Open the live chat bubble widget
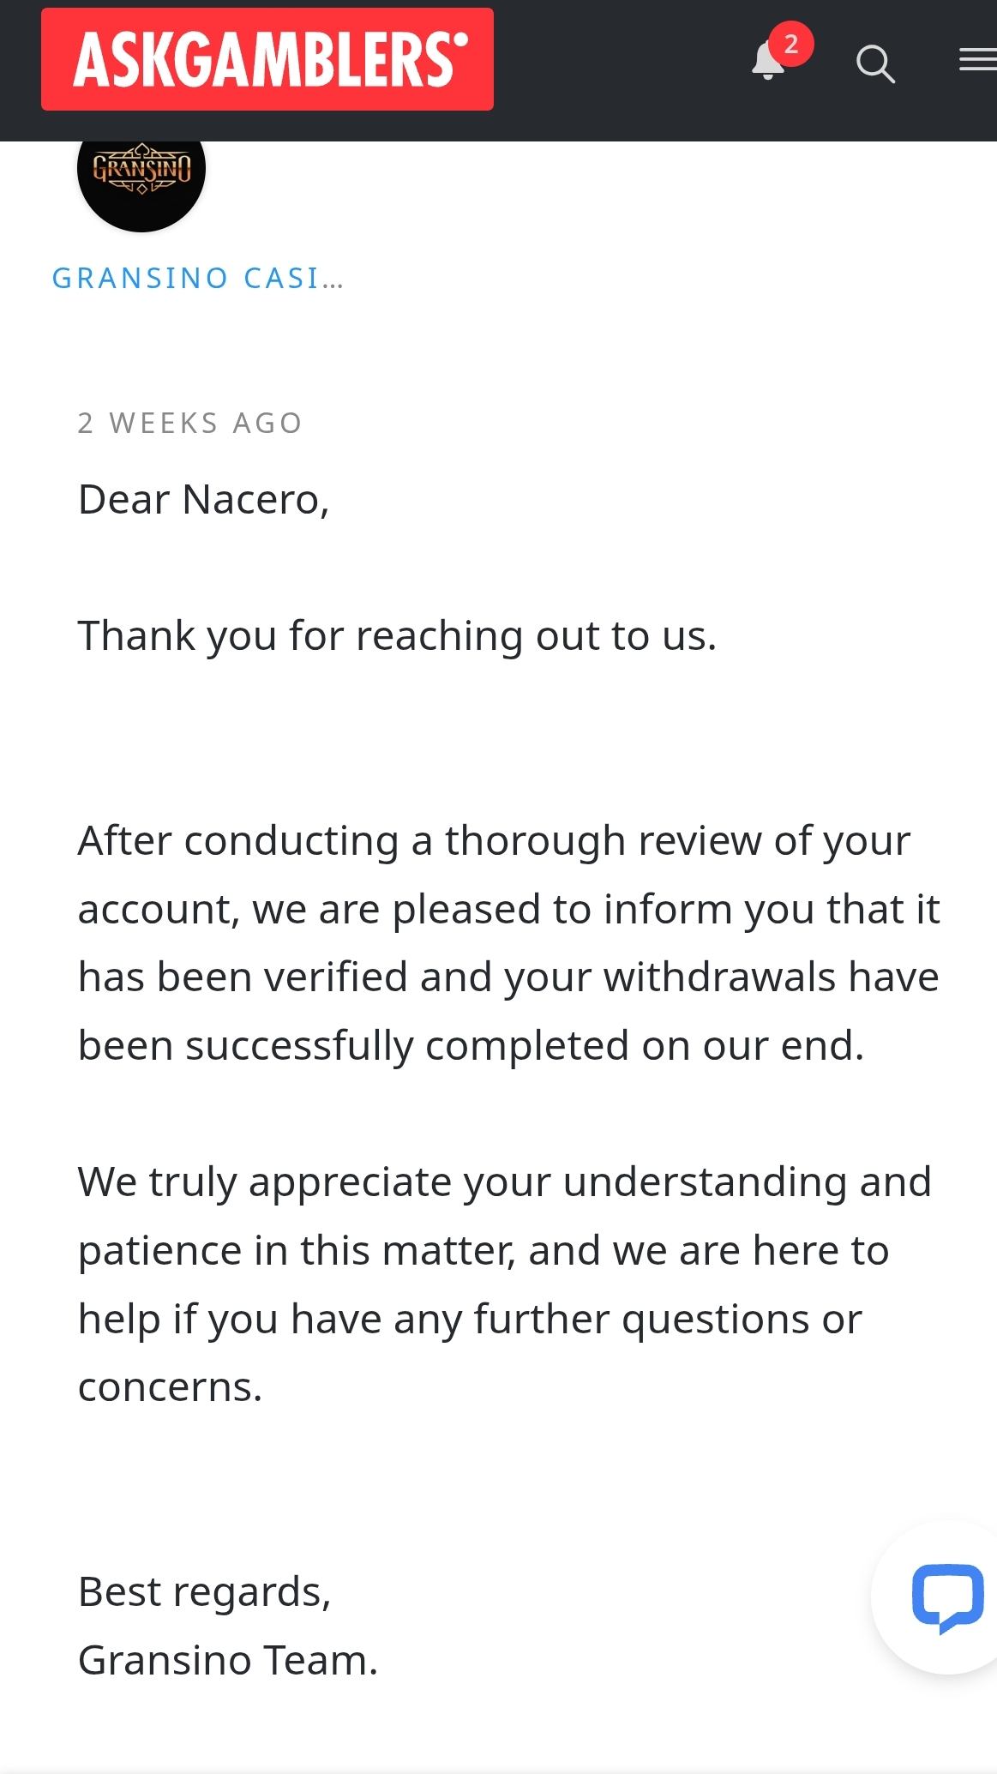 pos(946,1597)
